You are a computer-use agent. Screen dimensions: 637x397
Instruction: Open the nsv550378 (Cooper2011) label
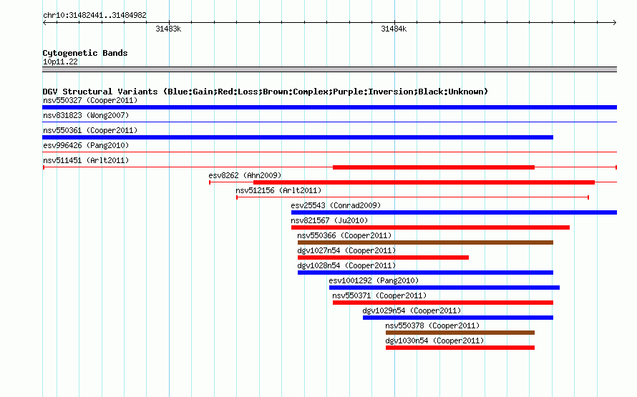click(x=432, y=325)
